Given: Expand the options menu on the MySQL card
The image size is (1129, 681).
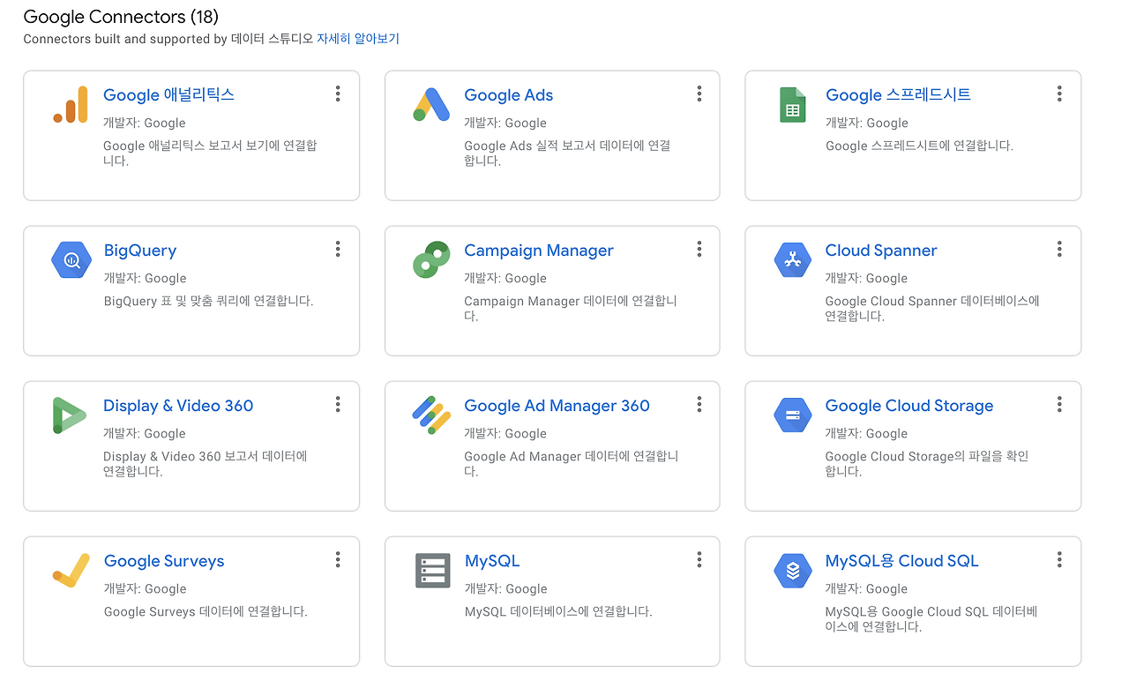Looking at the screenshot, I should (x=699, y=559).
